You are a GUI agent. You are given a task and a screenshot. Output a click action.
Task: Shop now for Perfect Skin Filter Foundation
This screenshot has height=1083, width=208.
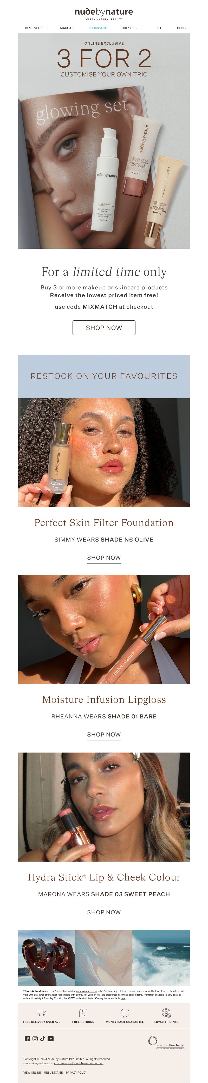[104, 558]
